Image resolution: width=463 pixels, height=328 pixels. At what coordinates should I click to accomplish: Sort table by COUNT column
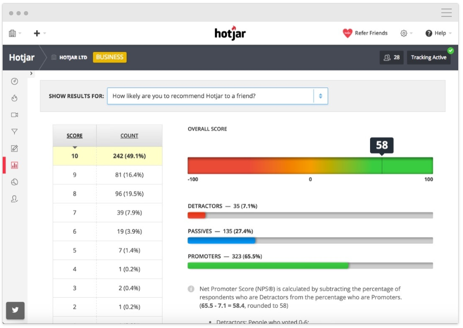130,136
